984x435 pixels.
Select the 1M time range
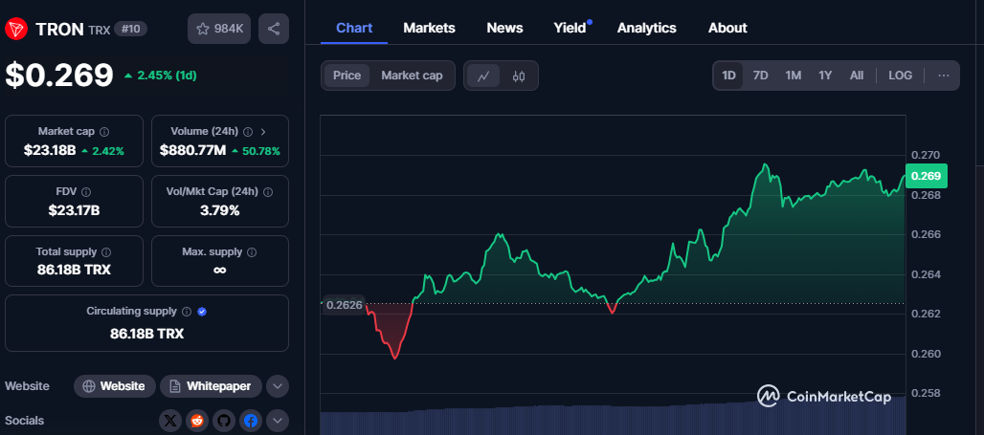click(794, 76)
